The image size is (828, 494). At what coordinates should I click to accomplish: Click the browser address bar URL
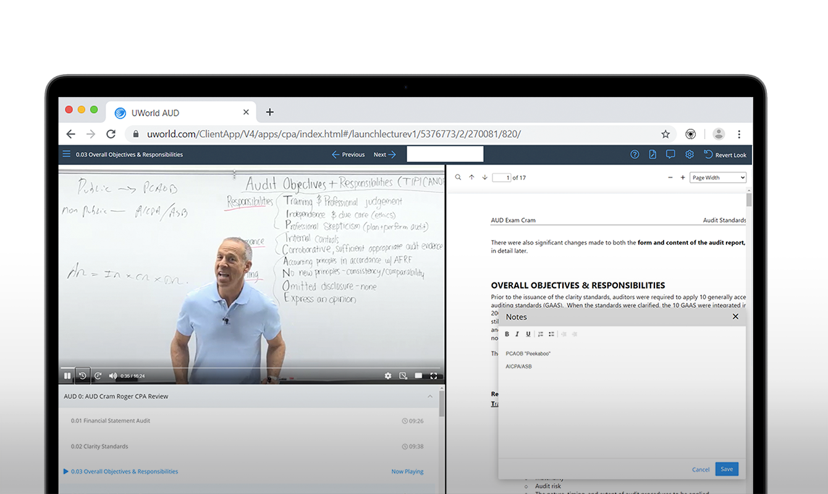[334, 134]
